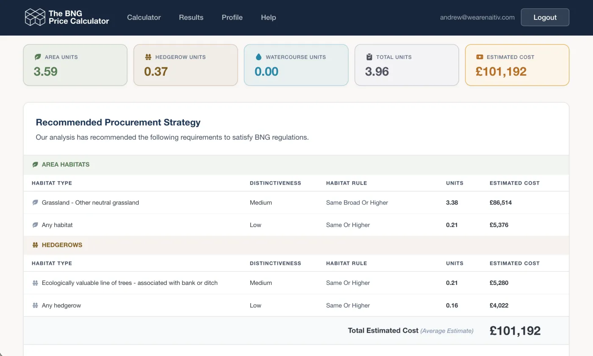This screenshot has height=356, width=593.
Task: Select the Area Units 3.59 card
Action: (x=75, y=65)
